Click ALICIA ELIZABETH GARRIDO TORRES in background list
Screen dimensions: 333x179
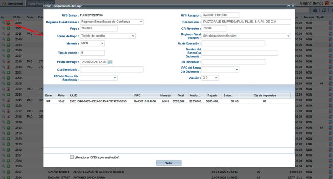pos(99,172)
